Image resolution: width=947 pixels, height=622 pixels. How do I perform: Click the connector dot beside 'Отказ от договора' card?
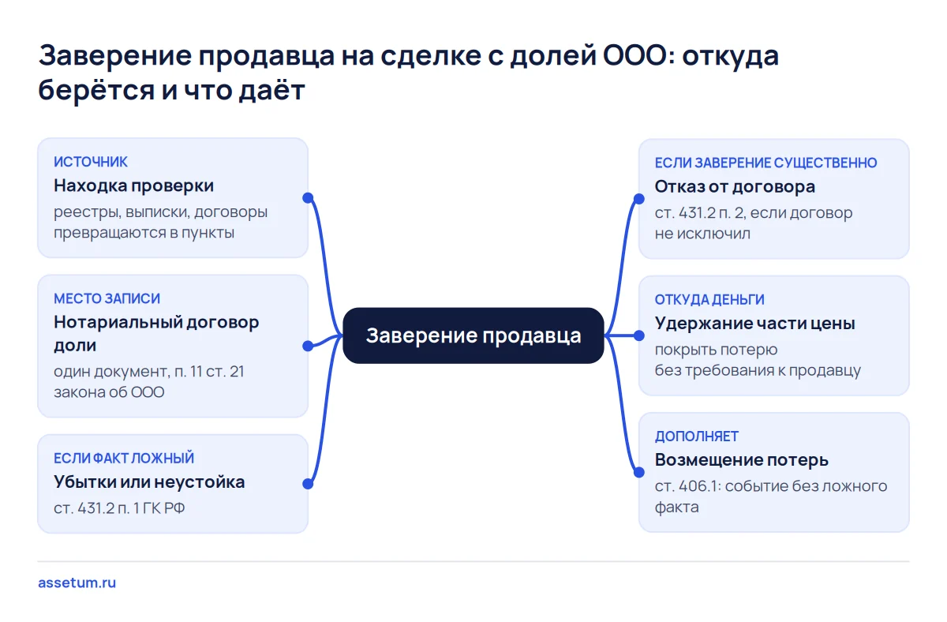638,199
